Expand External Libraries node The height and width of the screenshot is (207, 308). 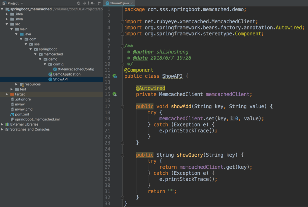coord(2,124)
